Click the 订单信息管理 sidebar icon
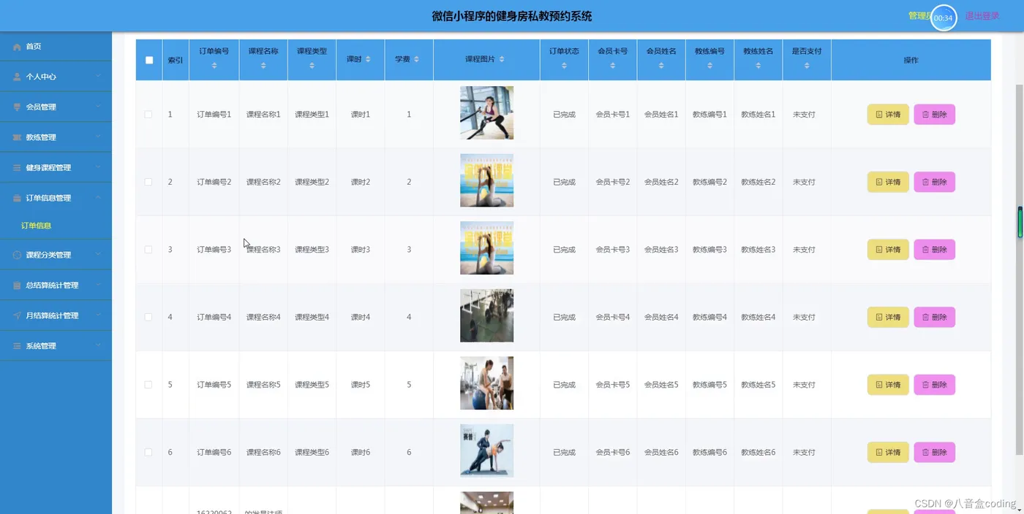The height and width of the screenshot is (514, 1024). click(x=17, y=198)
